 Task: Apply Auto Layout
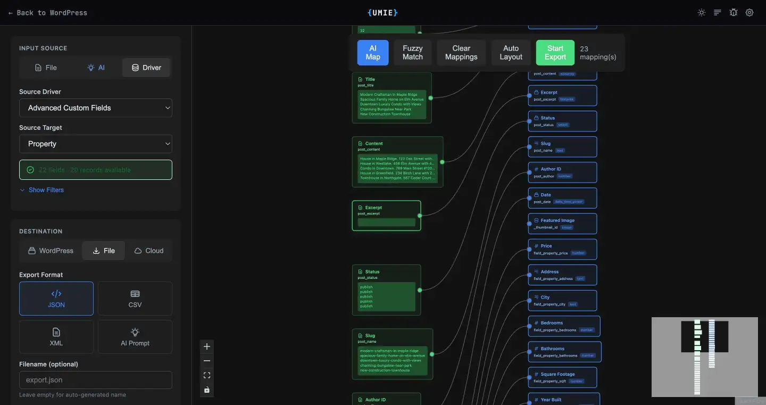coord(511,53)
